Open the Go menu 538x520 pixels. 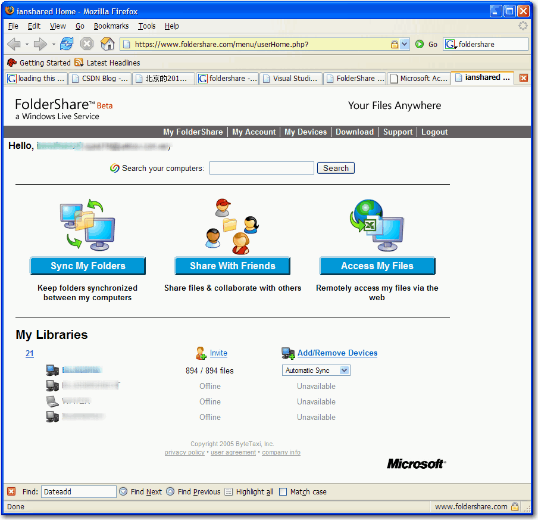pos(80,26)
